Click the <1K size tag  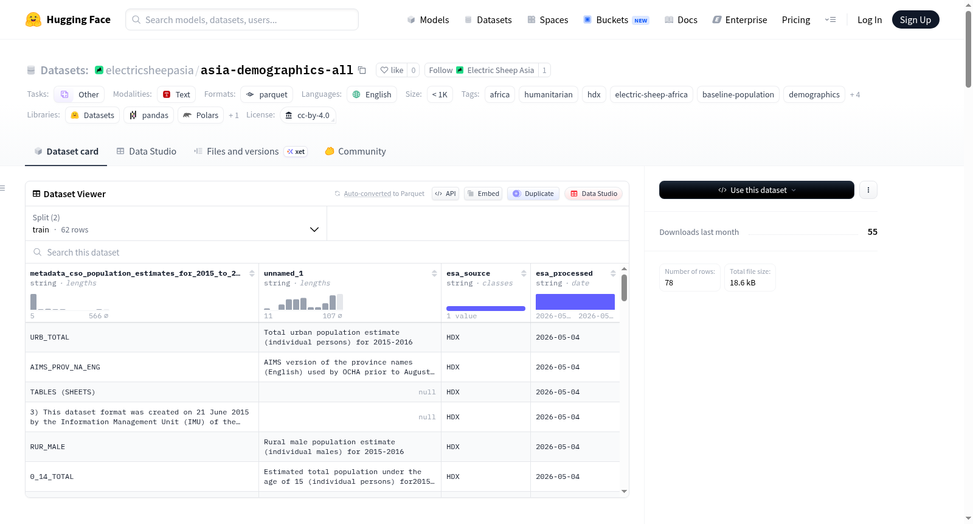tap(440, 94)
